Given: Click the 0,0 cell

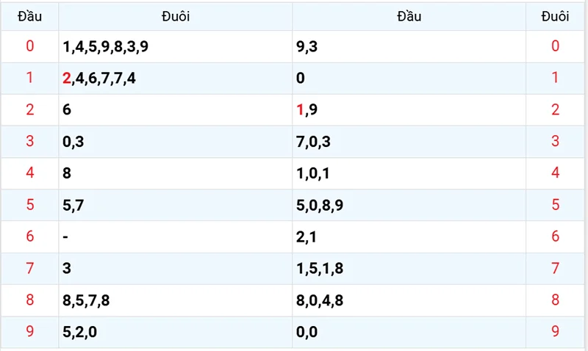Looking at the screenshot, I should pos(306,333).
